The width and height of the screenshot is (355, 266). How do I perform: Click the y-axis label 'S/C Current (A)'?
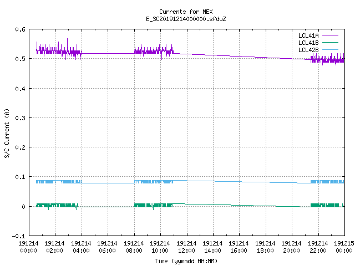click(x=7, y=134)
